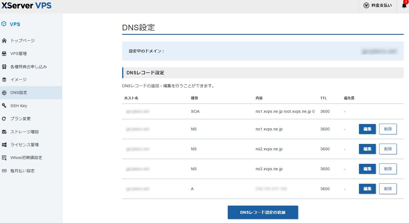
Task: Click the notification bell icon
Action: tap(404, 6)
